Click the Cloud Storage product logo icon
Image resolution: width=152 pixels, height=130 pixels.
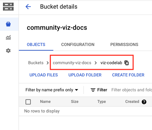coord(8,7)
